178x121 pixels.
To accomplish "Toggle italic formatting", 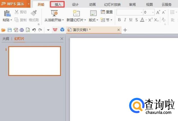I will tap(125, 20).
